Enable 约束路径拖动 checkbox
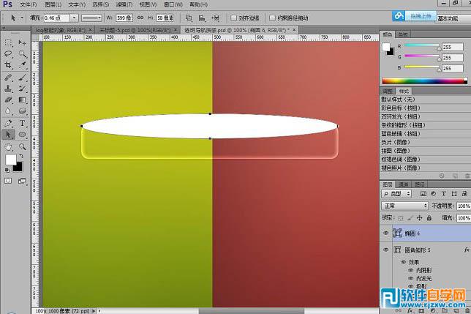Image resolution: width=471 pixels, height=314 pixels. (x=272, y=18)
